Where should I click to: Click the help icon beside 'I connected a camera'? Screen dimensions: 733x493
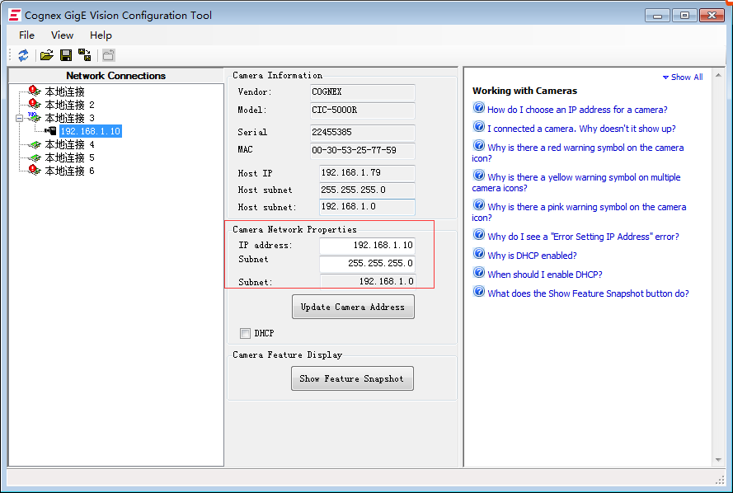coord(479,127)
